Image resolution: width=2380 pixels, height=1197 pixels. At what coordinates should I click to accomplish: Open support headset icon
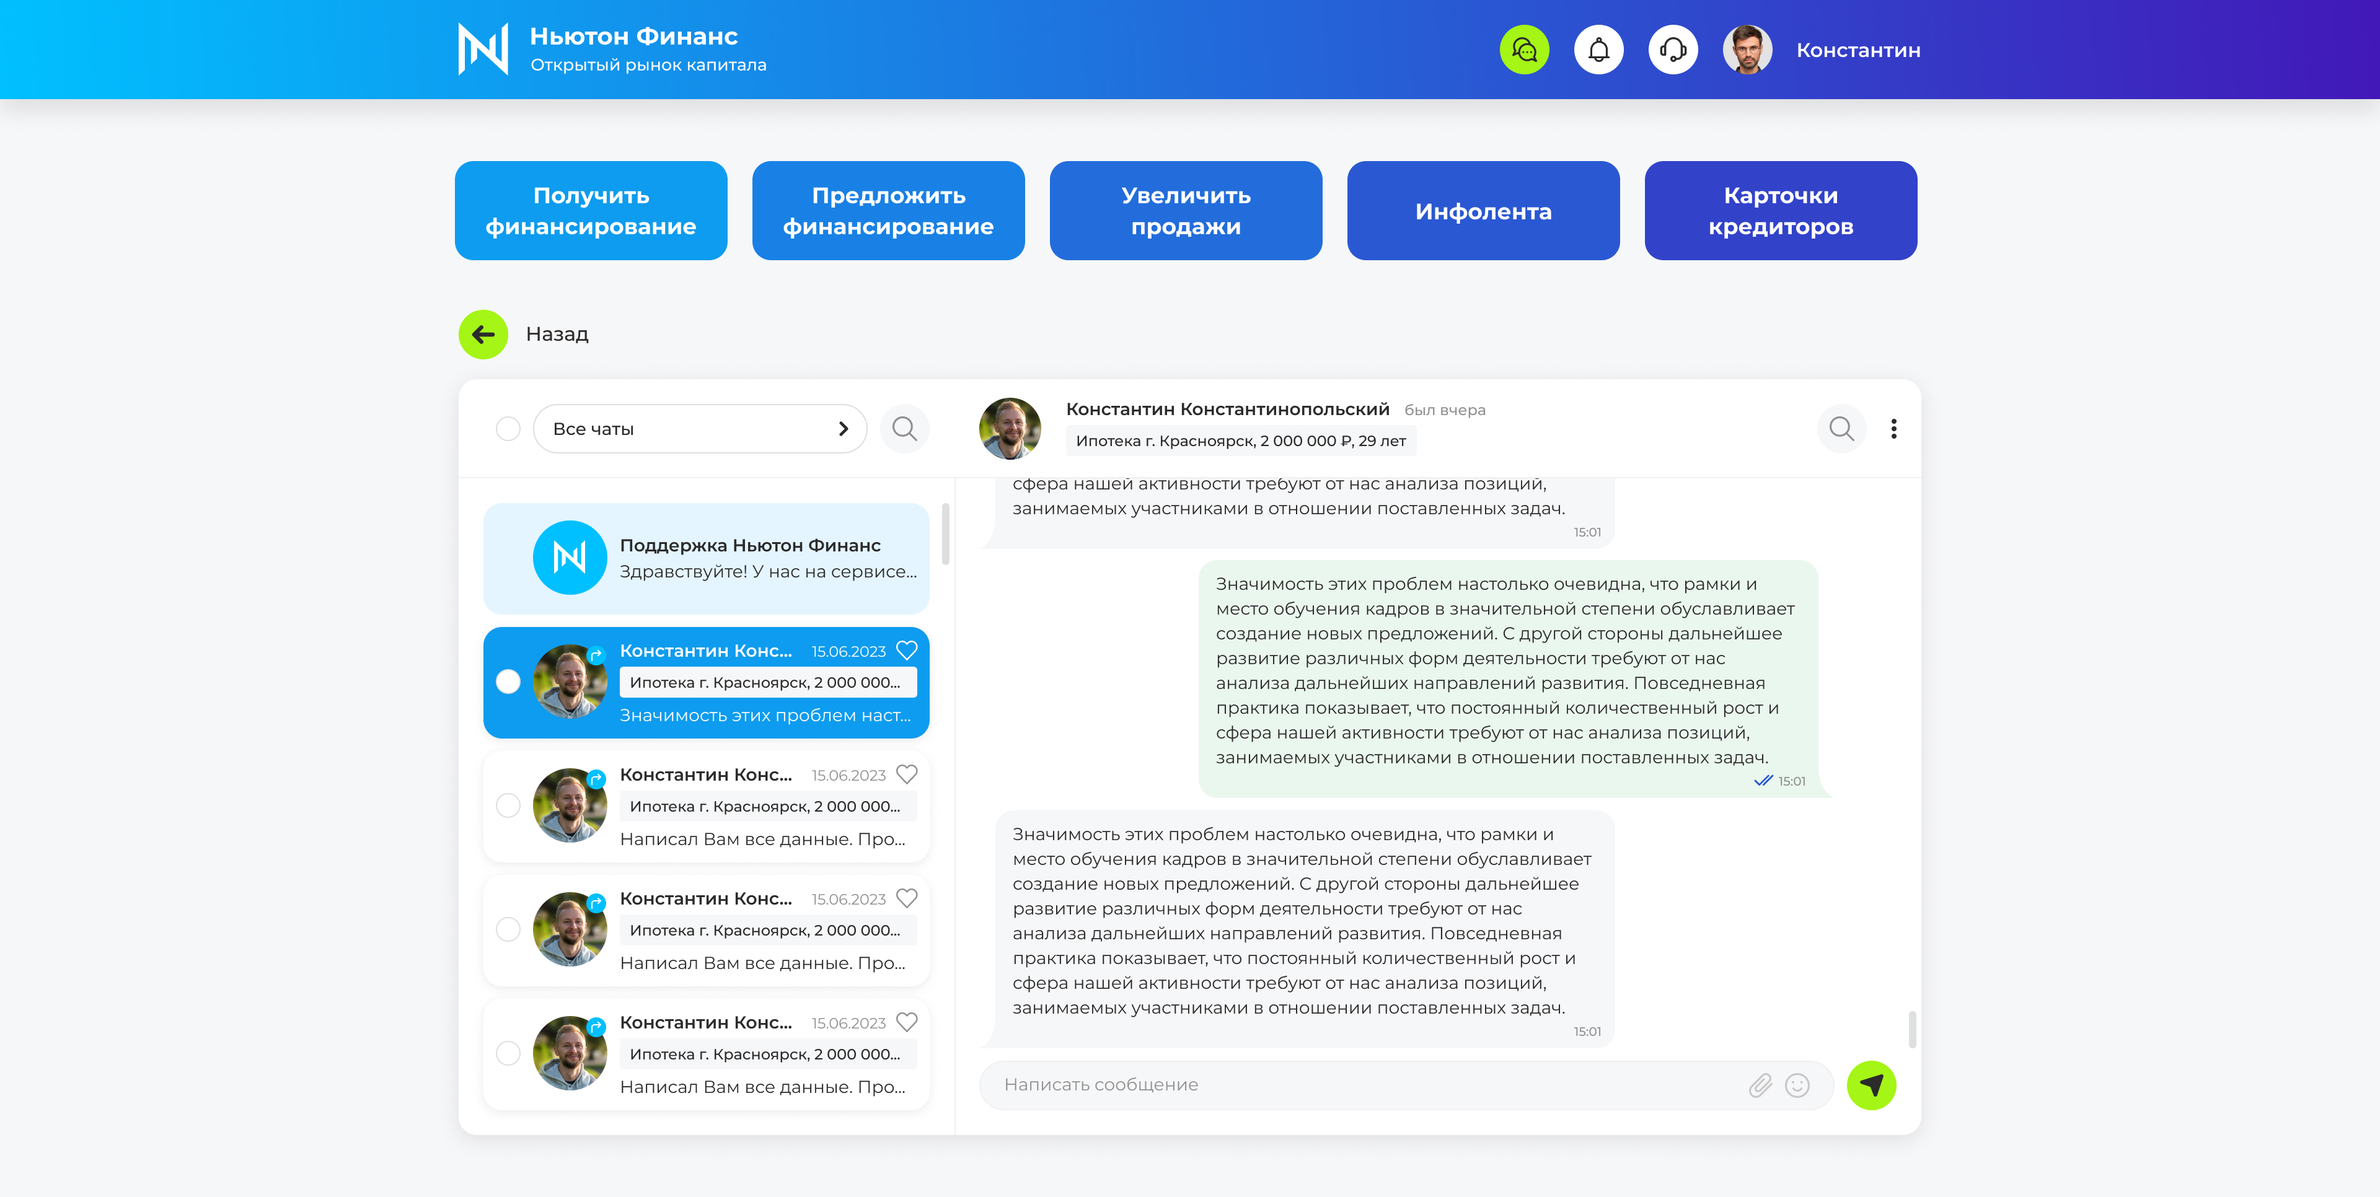coord(1673,50)
